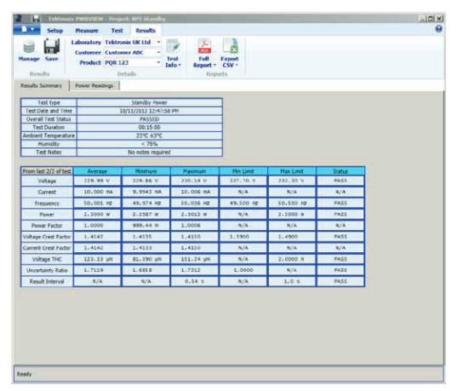Click the Result Interval maximum 0.54 s cell
Screen dimensions: 458x391
[195, 281]
